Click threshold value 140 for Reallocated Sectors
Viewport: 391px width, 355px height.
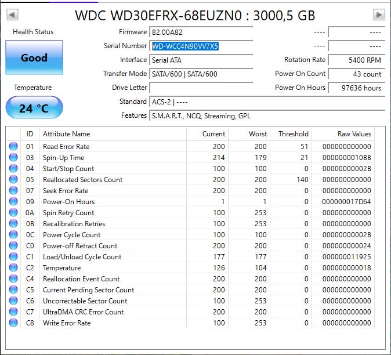click(302, 180)
